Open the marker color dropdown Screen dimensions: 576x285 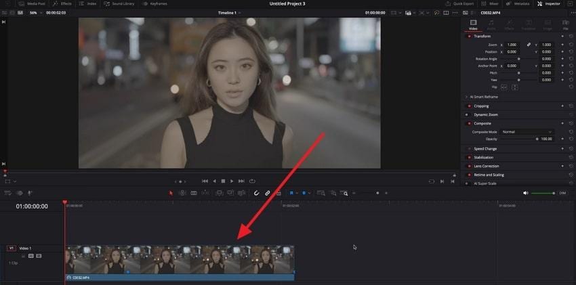(309, 193)
